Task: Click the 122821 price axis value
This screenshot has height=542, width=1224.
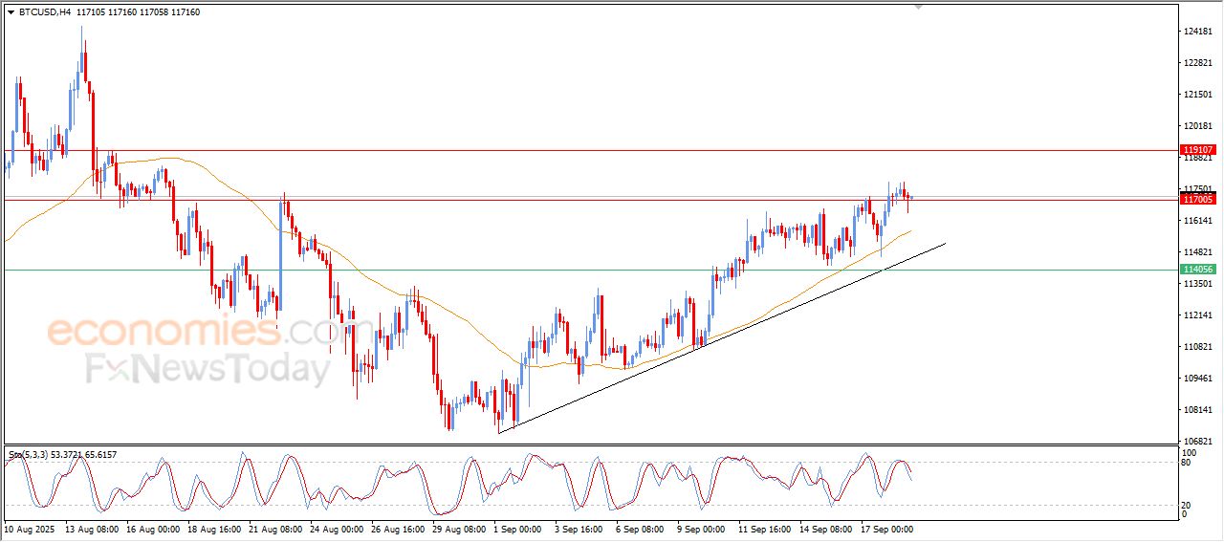Action: click(x=1200, y=63)
